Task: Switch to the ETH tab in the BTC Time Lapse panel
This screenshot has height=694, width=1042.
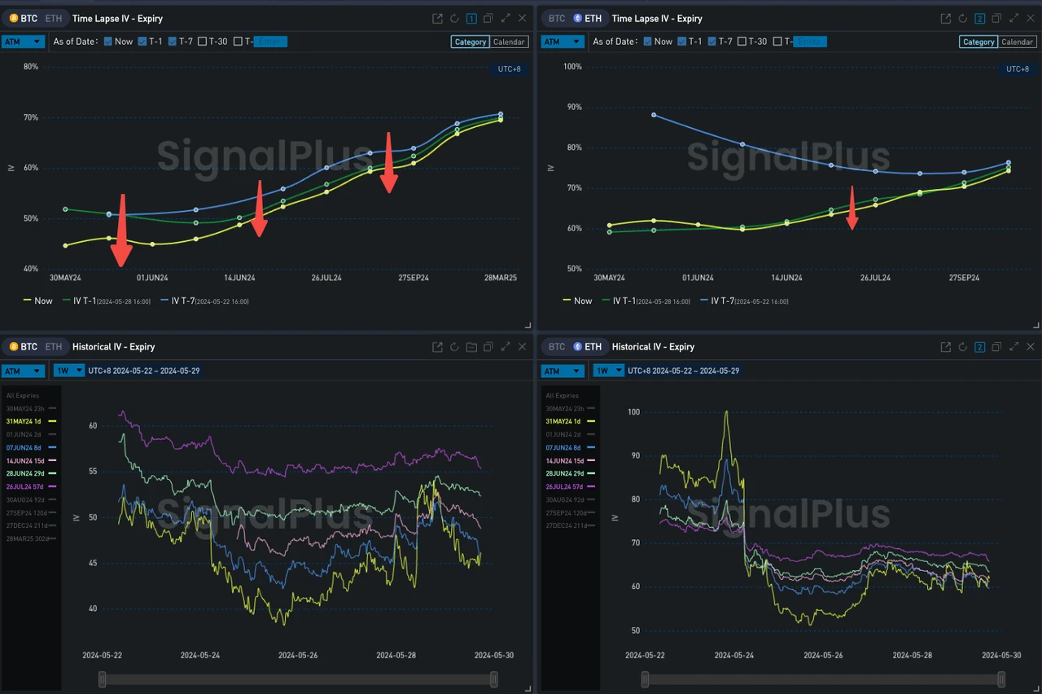Action: [x=53, y=17]
